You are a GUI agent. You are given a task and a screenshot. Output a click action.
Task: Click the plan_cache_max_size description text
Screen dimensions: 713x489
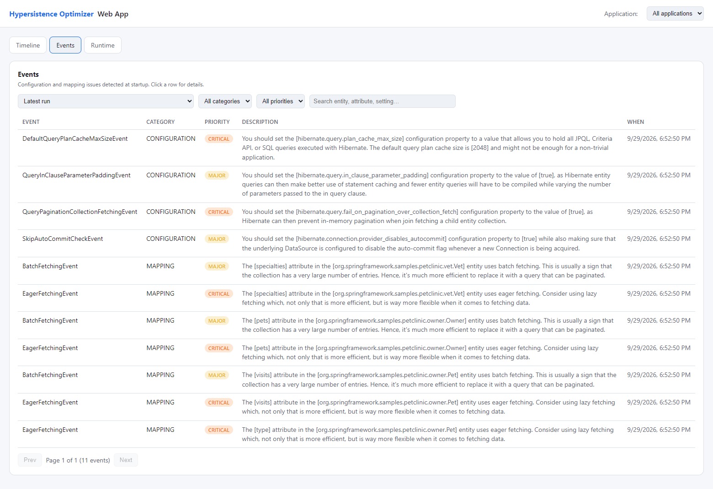click(427, 148)
